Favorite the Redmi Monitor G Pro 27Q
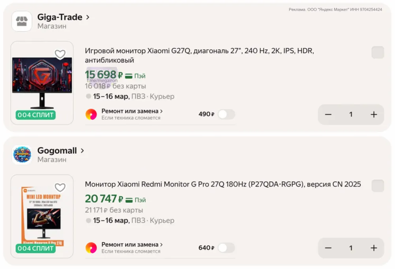The image size is (395, 269). tap(60, 188)
